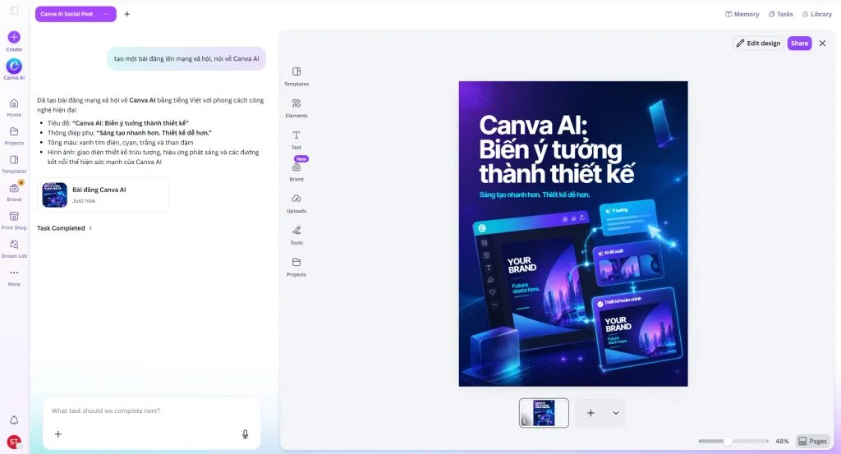The width and height of the screenshot is (841, 454).
Task: Open the Tasks menu item
Action: (780, 15)
